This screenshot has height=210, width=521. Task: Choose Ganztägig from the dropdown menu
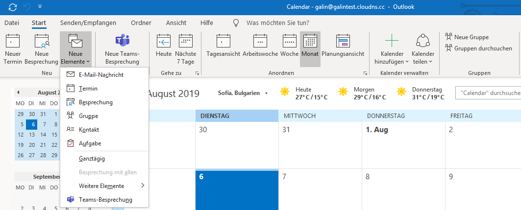104,159
